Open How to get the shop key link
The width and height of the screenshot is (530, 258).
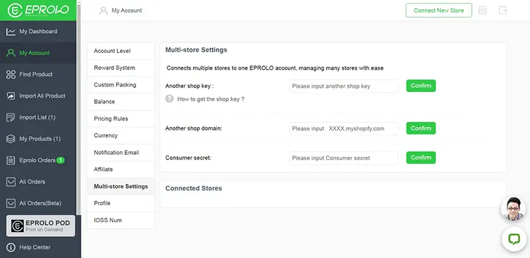(211, 99)
